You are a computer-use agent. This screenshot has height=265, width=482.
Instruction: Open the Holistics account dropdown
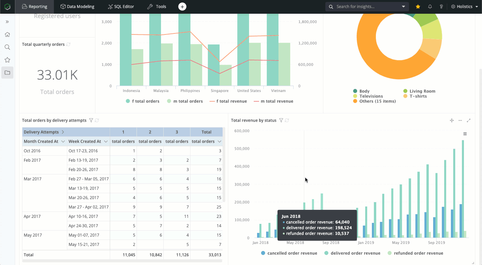click(x=465, y=7)
